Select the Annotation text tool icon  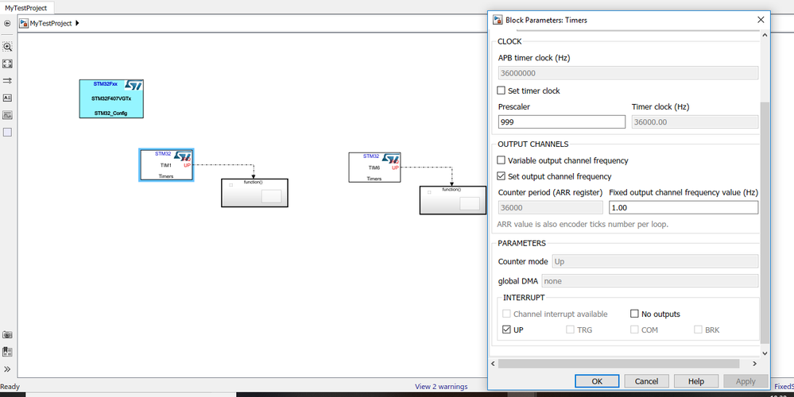[7, 98]
